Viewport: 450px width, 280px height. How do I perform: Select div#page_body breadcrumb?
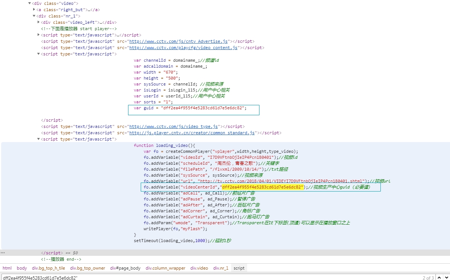[x=125, y=268]
